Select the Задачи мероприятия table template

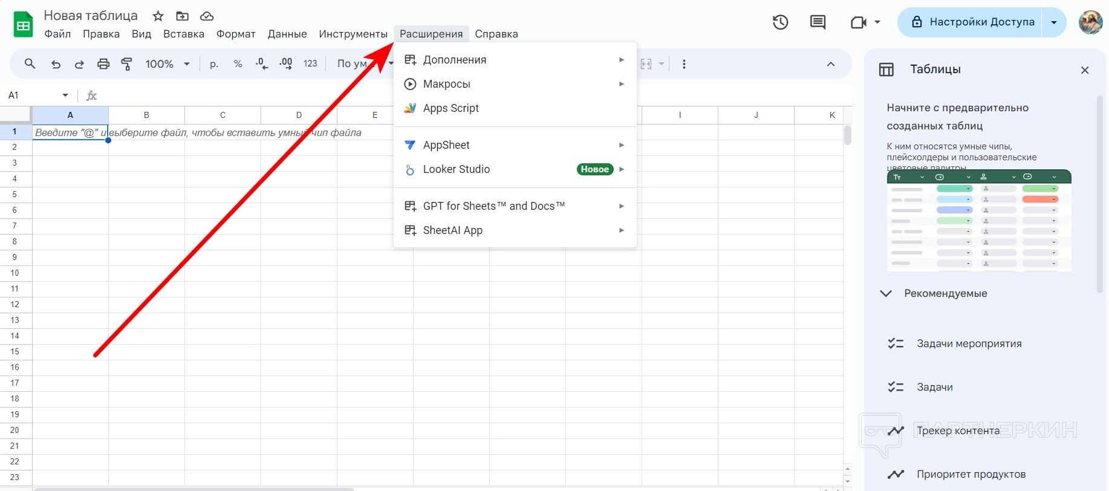coord(969,343)
